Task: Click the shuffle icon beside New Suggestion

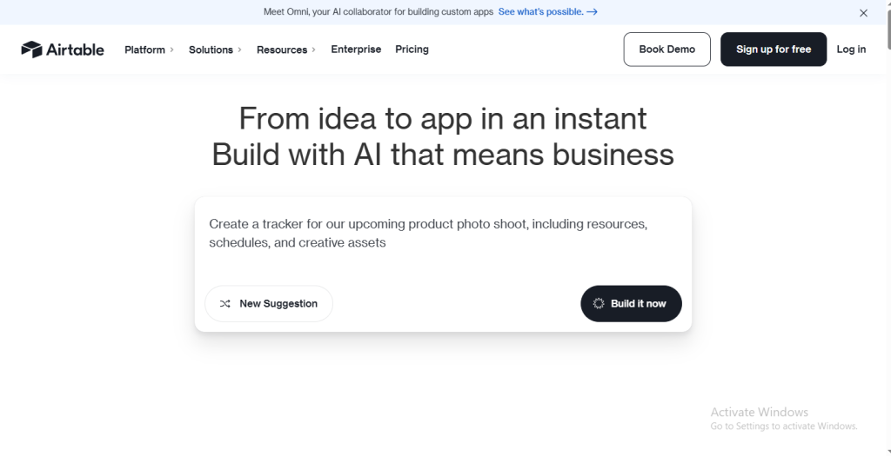Action: tap(225, 304)
